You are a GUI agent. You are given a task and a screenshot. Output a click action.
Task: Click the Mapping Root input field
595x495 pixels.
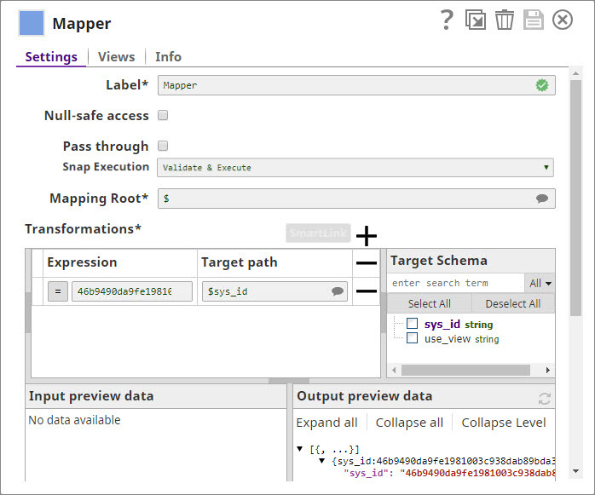click(x=356, y=199)
